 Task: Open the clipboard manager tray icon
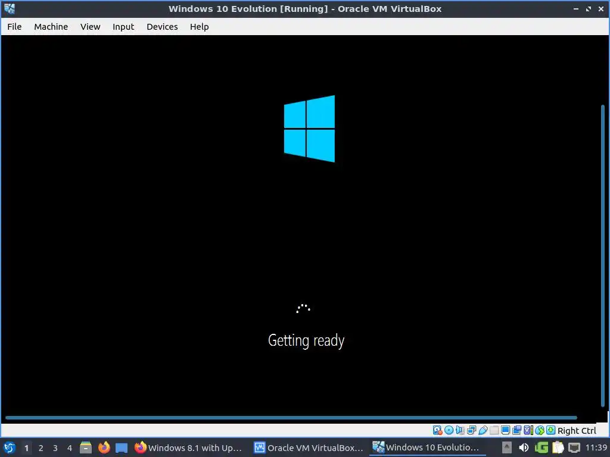558,447
